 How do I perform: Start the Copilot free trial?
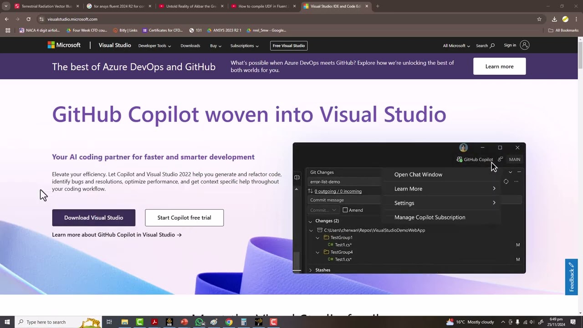[x=184, y=218]
